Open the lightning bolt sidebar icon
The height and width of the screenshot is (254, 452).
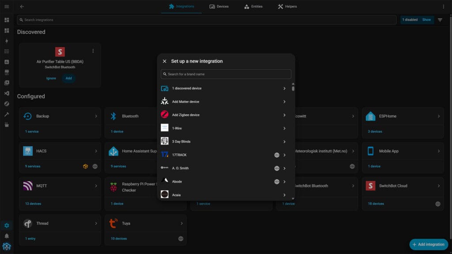7,41
